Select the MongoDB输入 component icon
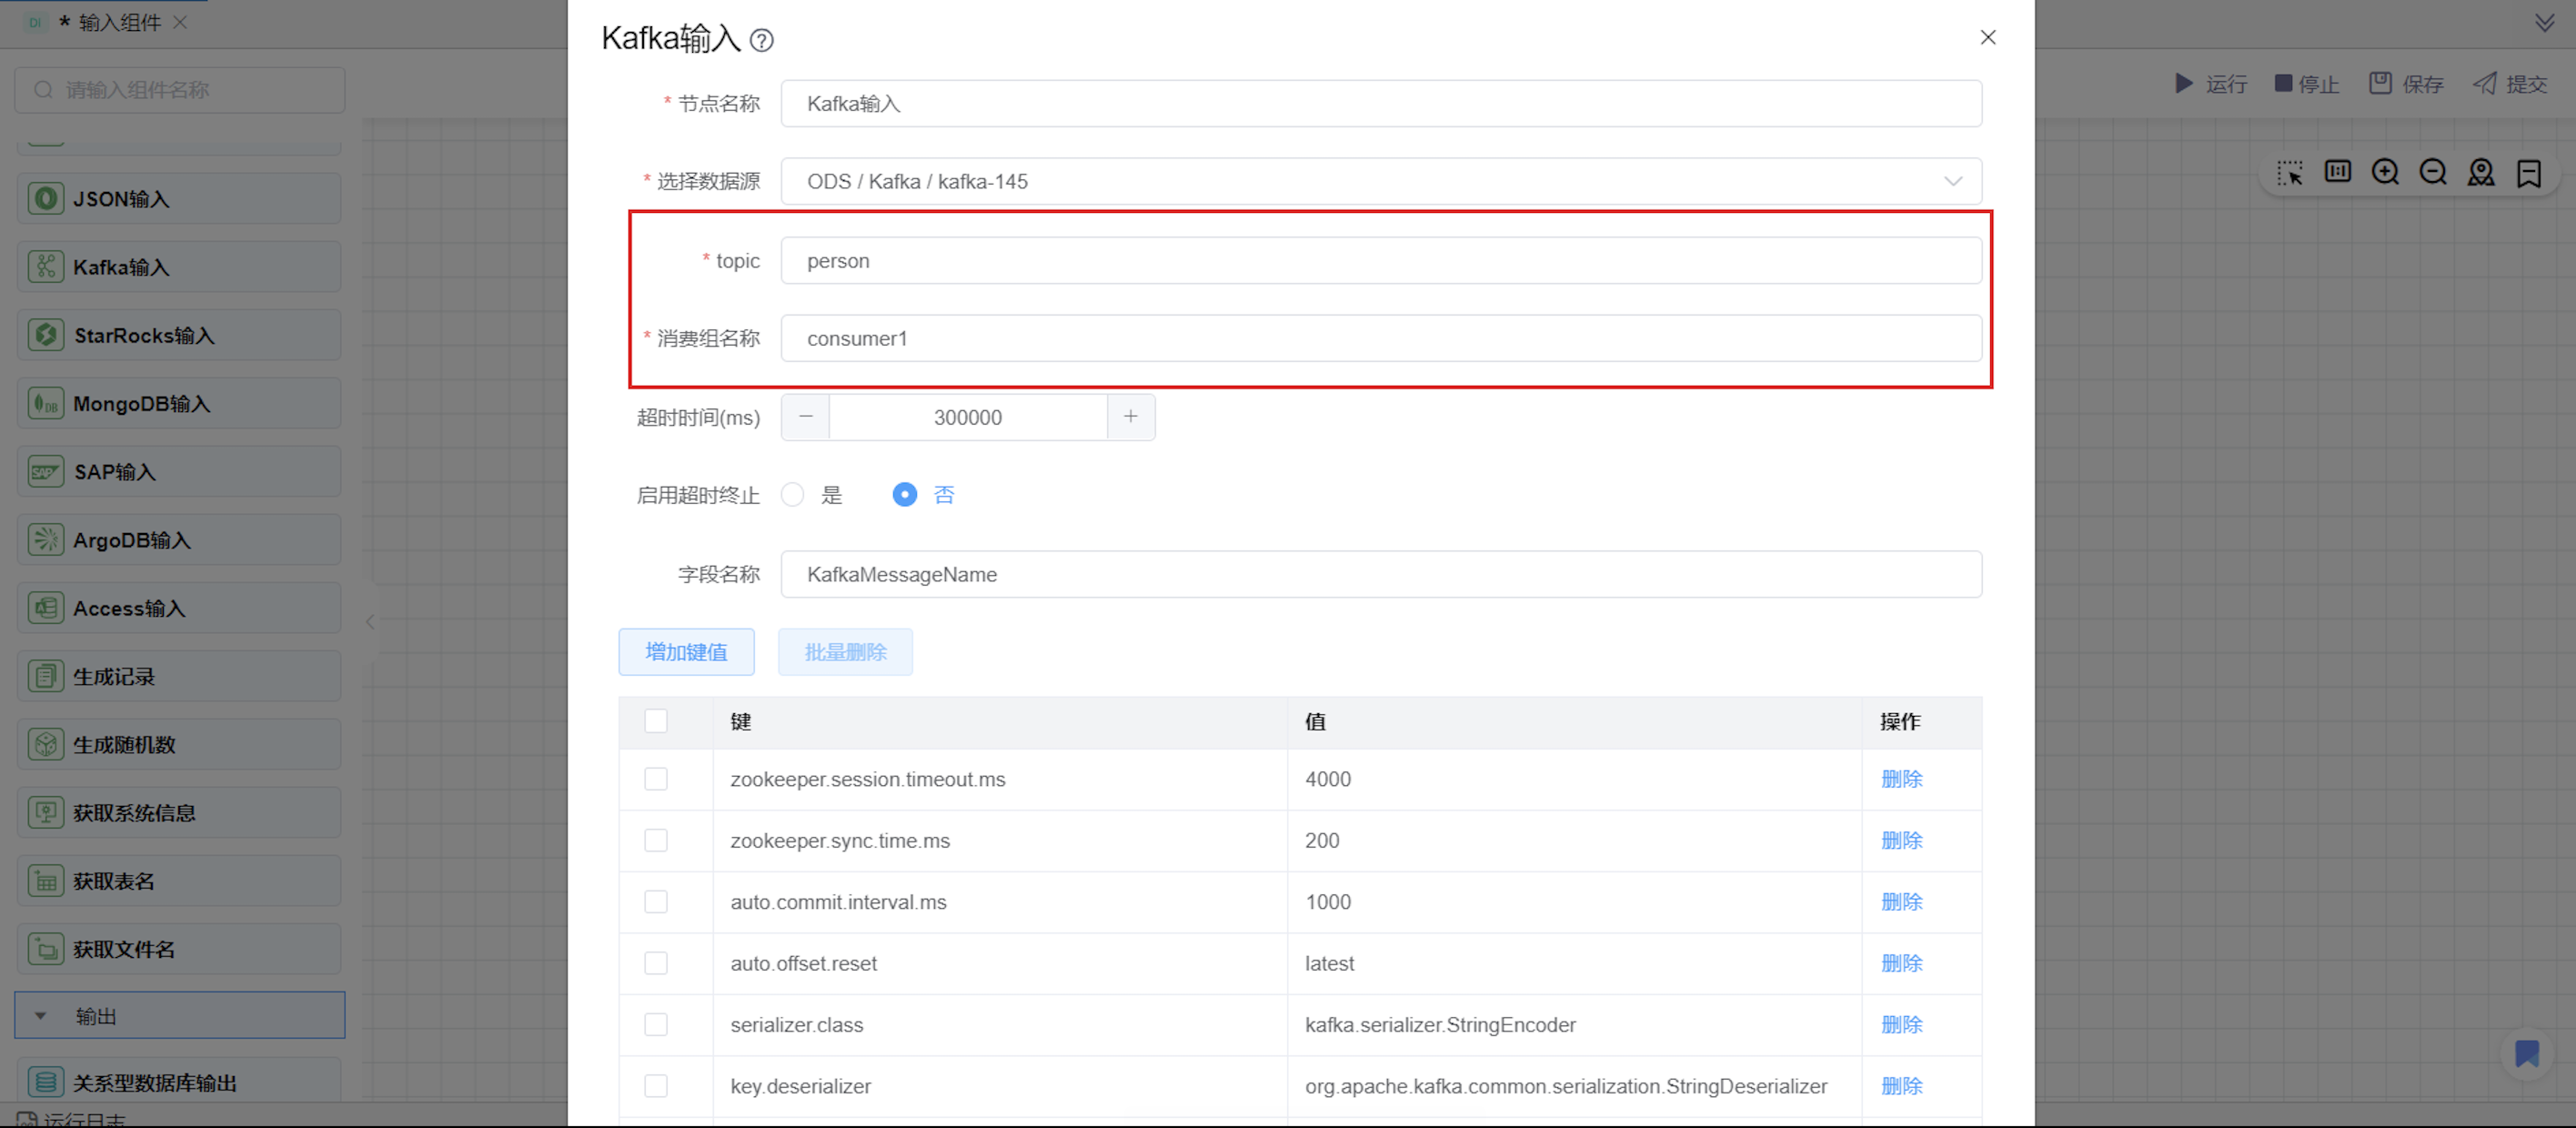 tap(46, 404)
